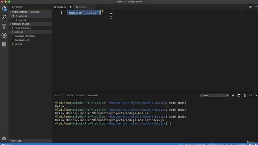Select the bash terminal dropdown
Screen dimensions: 258x145
pyautogui.click(x=214, y=95)
